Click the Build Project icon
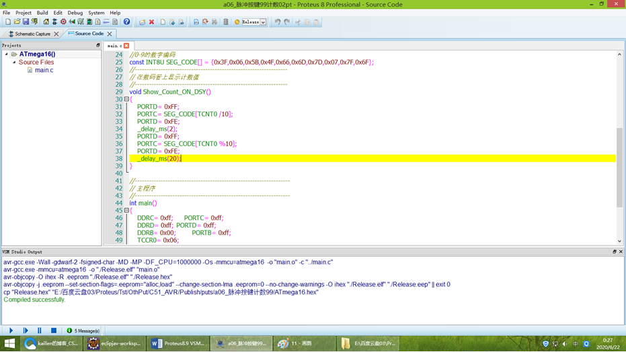This screenshot has height=352, width=626. [x=196, y=22]
